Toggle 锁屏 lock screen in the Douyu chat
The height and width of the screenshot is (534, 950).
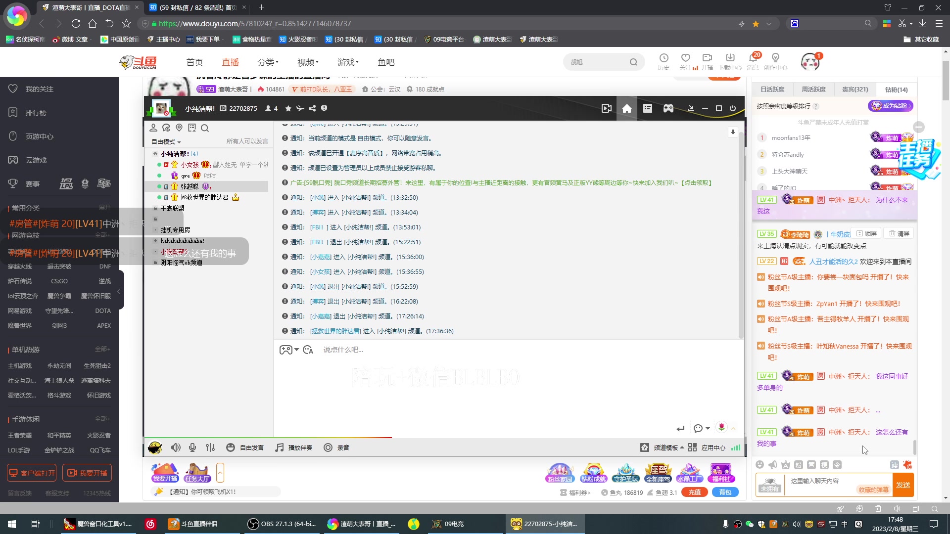(867, 233)
